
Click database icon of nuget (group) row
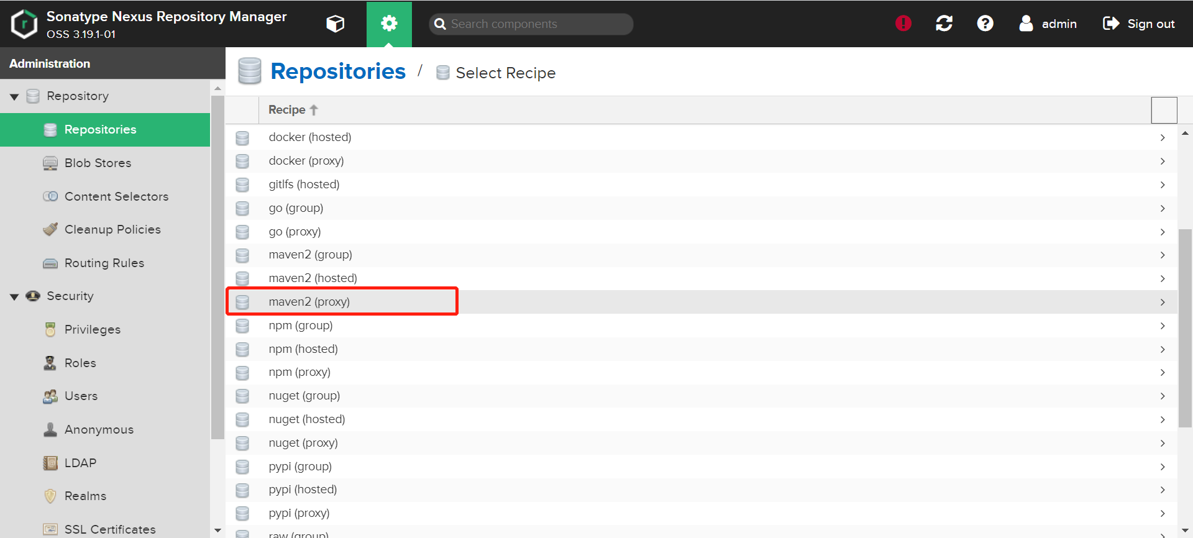[x=242, y=396]
